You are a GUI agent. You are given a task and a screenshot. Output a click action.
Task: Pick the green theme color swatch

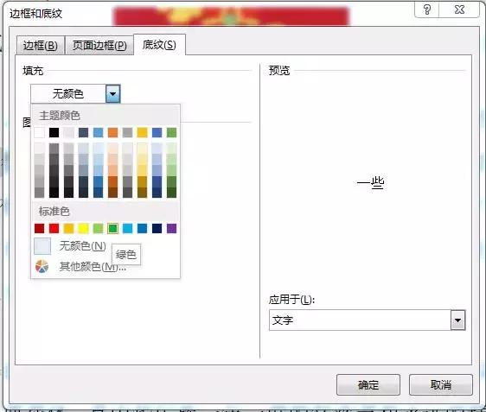[172, 132]
